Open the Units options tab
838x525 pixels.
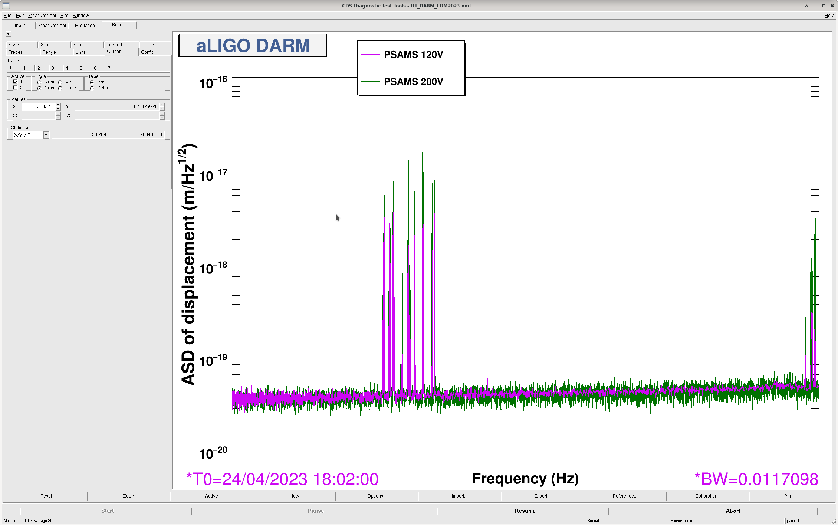88,52
